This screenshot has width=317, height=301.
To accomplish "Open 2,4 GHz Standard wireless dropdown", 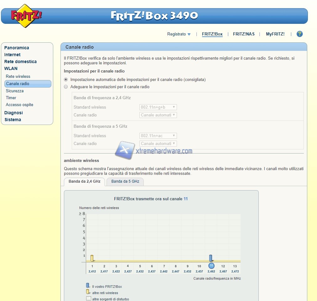I will tap(158, 107).
